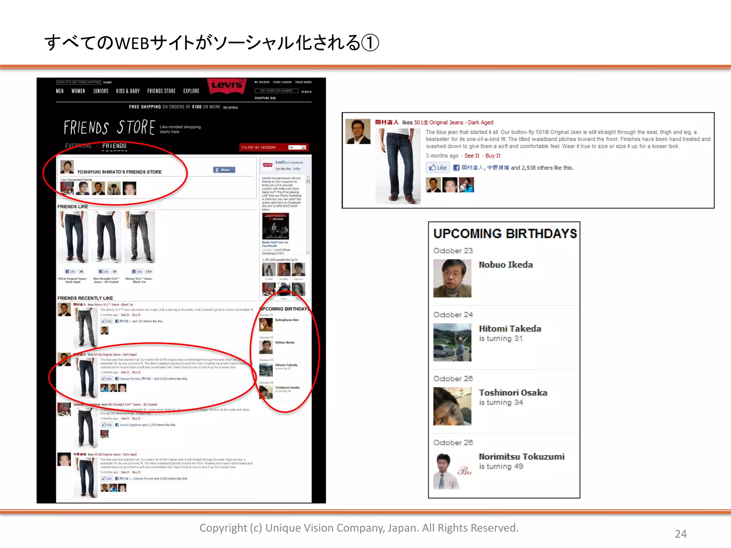This screenshot has height=548, width=731.
Task: Open SEE DETAILS for free shipping
Action: tap(231, 107)
